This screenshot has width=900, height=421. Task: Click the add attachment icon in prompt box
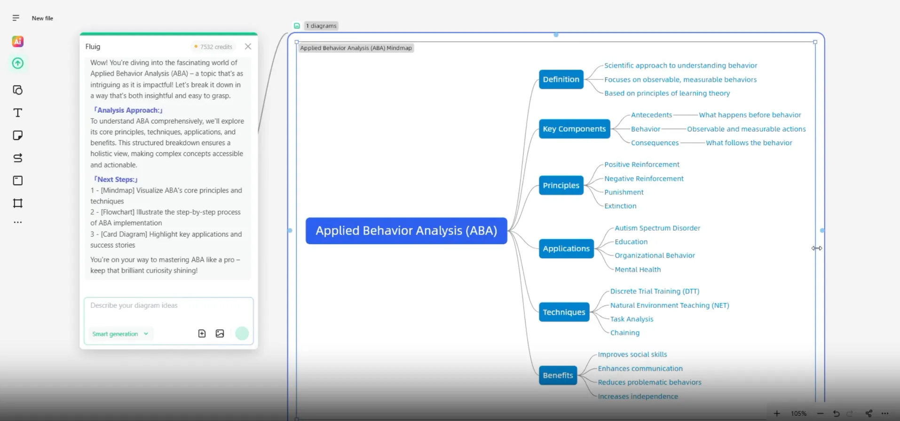(x=202, y=334)
